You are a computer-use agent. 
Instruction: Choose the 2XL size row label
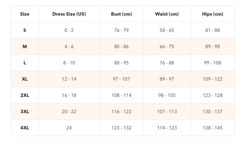25,95
